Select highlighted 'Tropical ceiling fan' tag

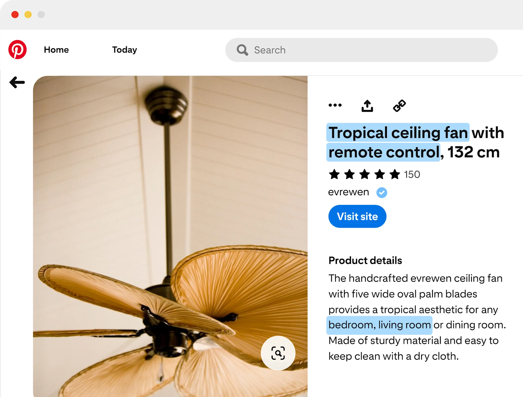pos(398,133)
